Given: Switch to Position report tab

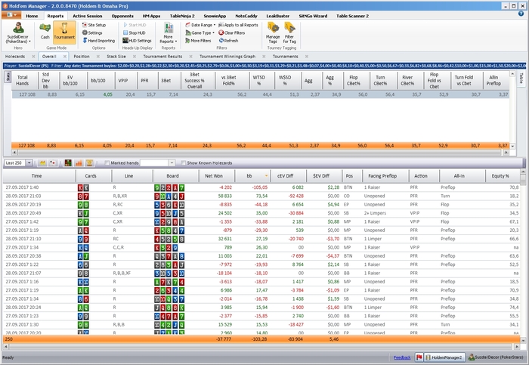Looking at the screenshot, I should pyautogui.click(x=82, y=57).
